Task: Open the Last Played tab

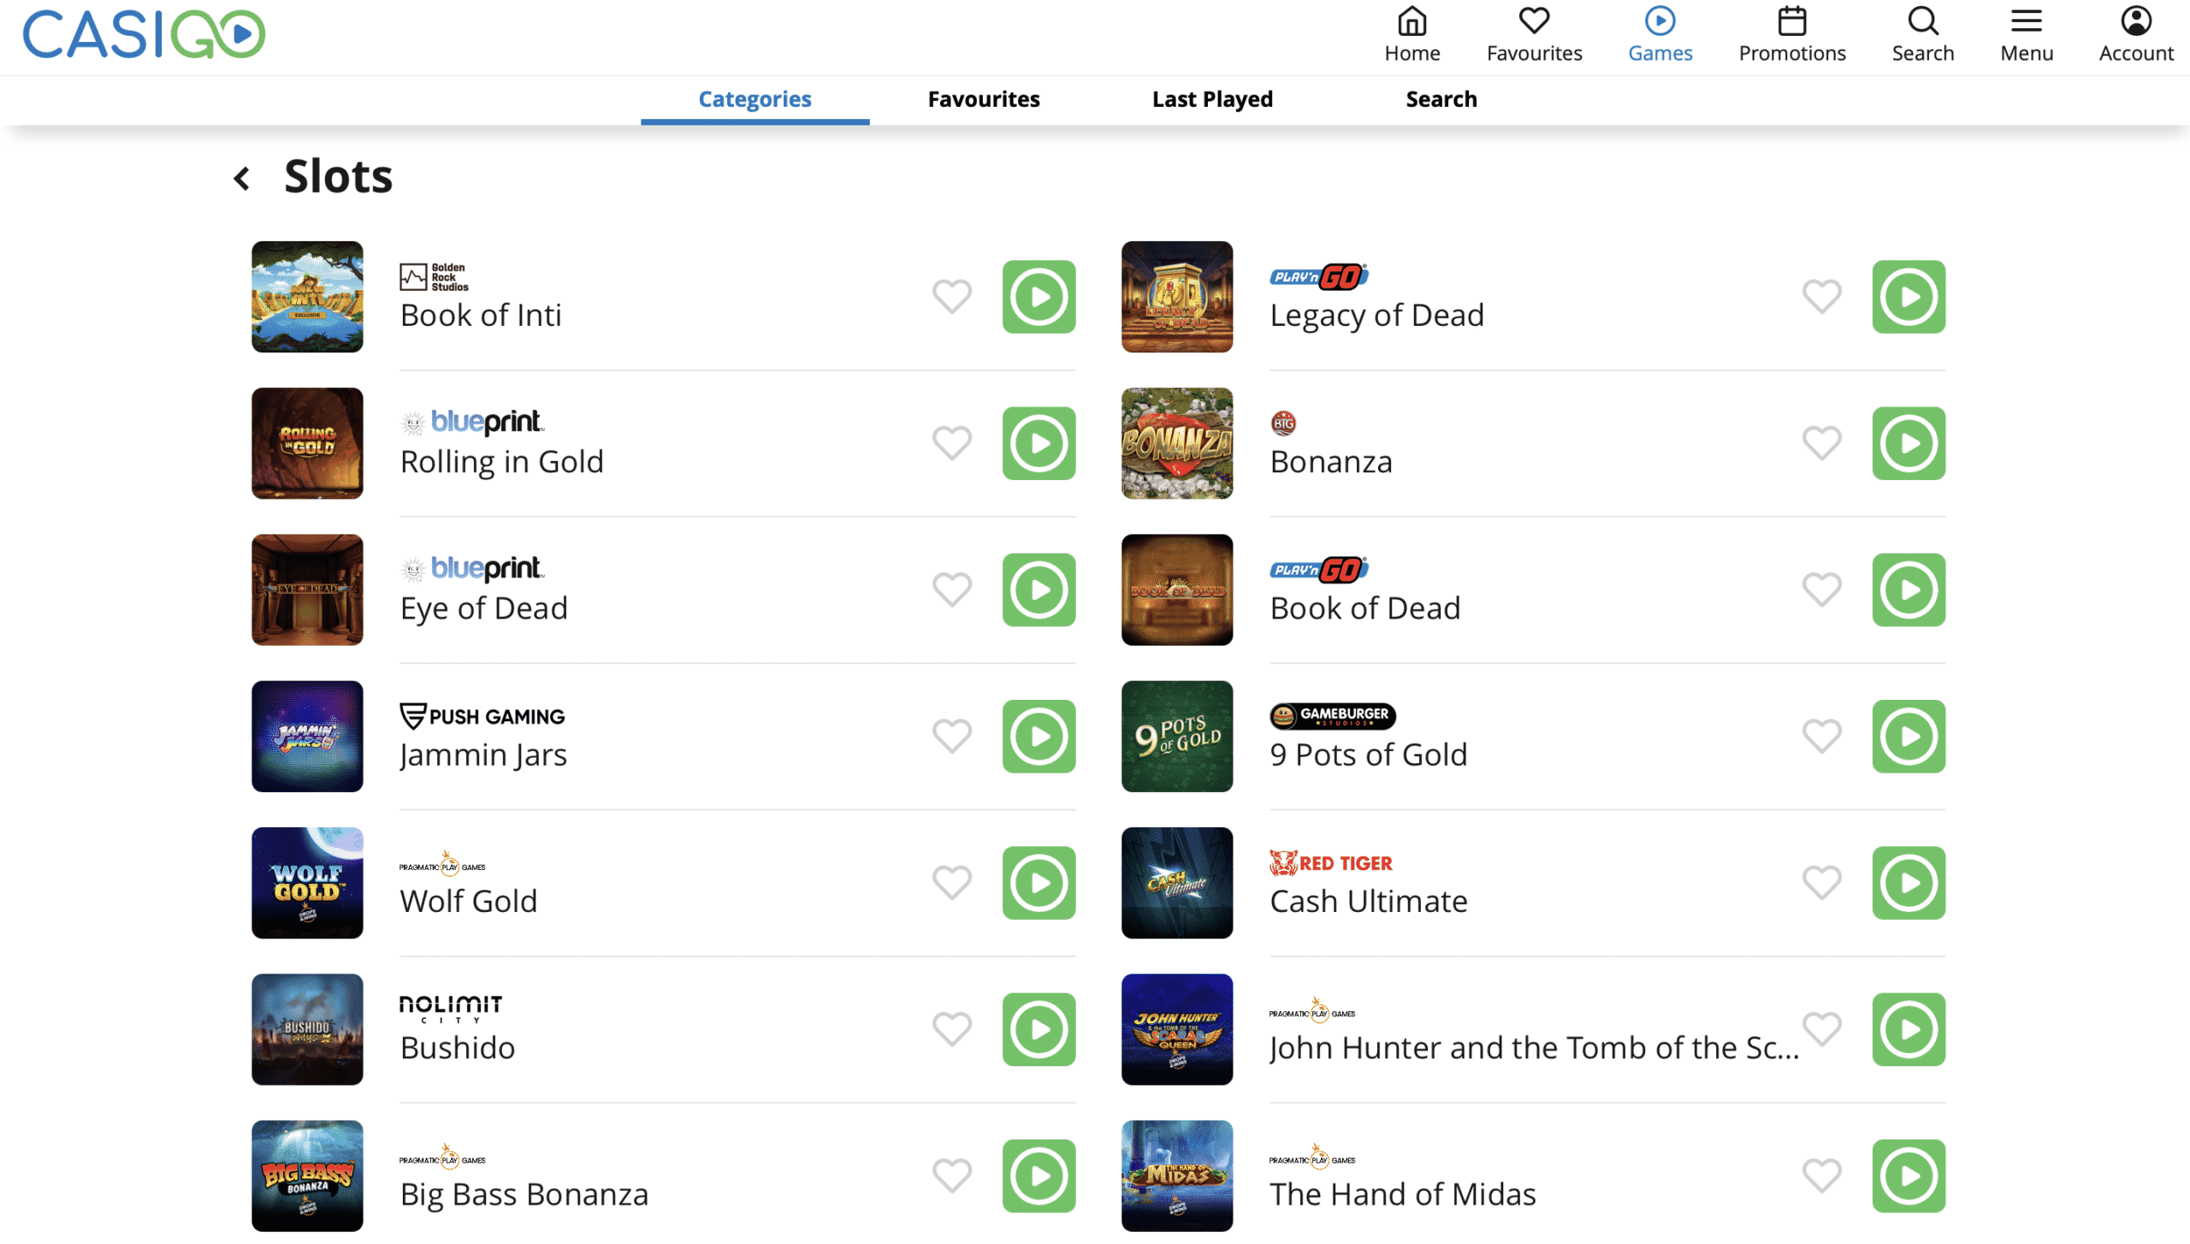Action: click(1212, 99)
